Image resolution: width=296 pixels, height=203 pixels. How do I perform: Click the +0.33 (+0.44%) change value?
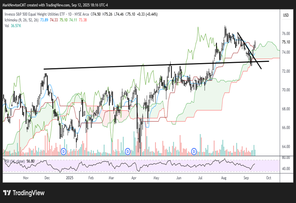point(147,14)
